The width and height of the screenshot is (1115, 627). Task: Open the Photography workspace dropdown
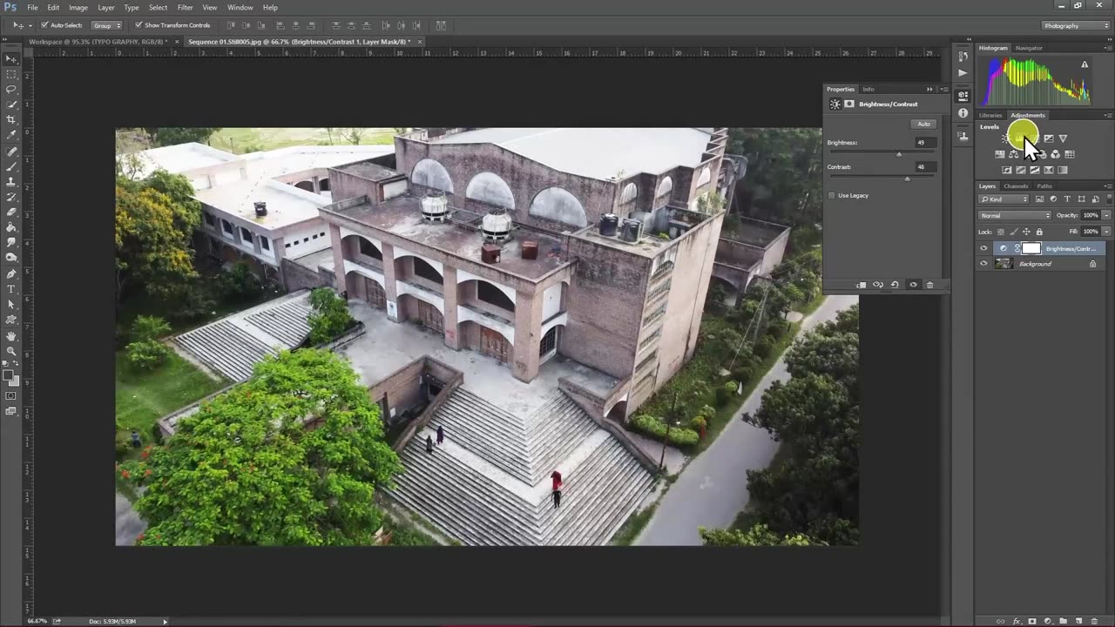1076,25
